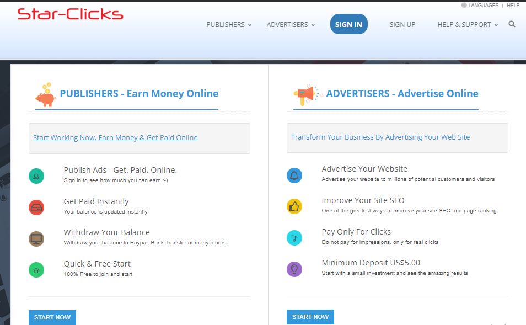The height and width of the screenshot is (325, 526).
Task: Click the globe icon beside LANGUAGES
Action: tap(464, 5)
